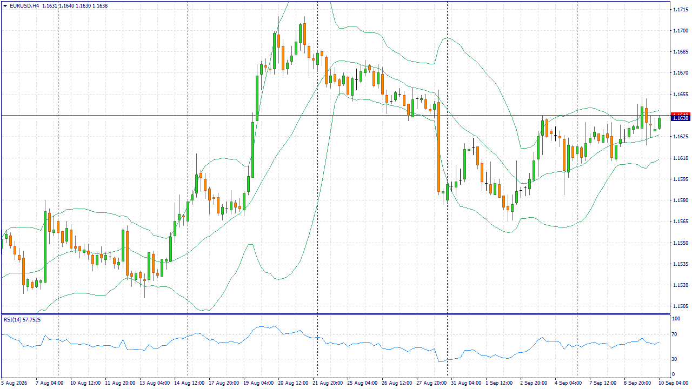692x389 pixels.
Task: Click the last green candle at chart's right edge
Action: (660, 123)
